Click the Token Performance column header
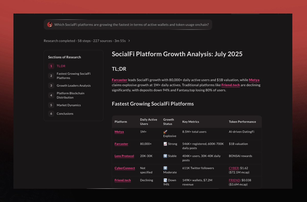Image resolution: width=307 pixels, height=202 pixels. (x=242, y=122)
